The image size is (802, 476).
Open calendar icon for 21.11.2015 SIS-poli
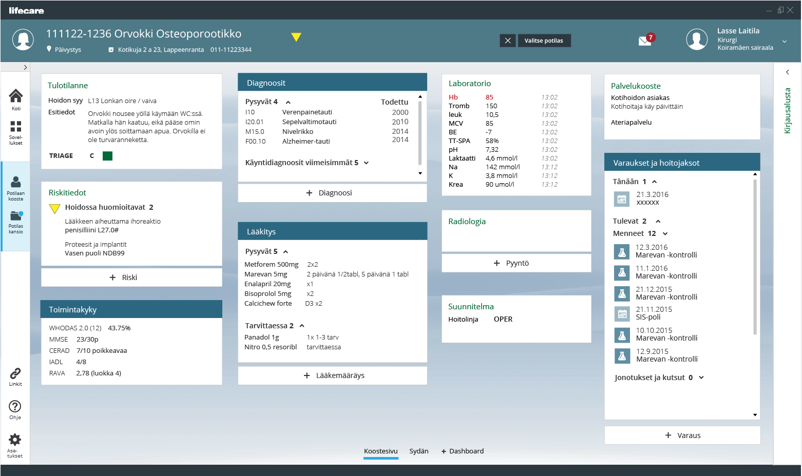622,314
